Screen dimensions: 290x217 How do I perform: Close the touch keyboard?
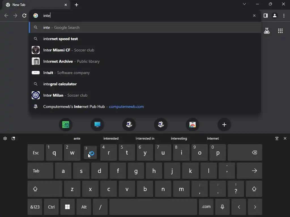pos(285,138)
